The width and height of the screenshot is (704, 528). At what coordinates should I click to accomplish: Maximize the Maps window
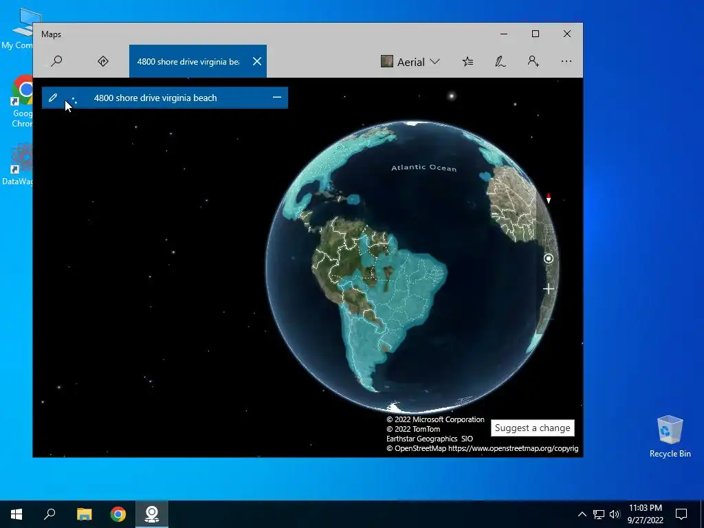(535, 34)
